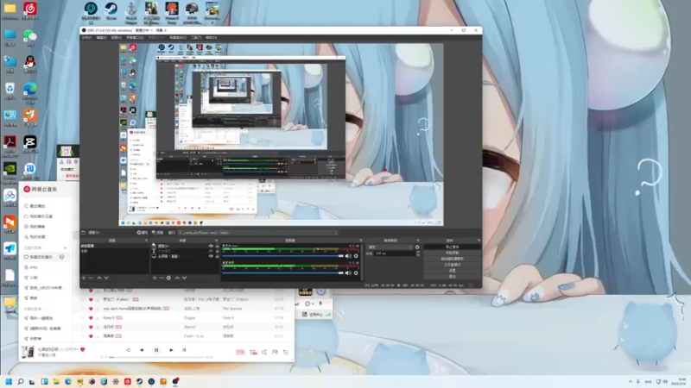Screen dimensions: 691x388
Task: Mute the second audio mixer track
Action: coord(348,272)
